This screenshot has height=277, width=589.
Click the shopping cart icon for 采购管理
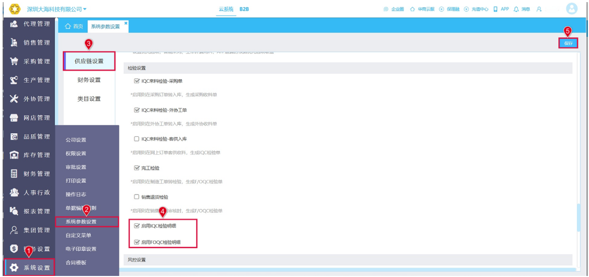[x=14, y=62]
